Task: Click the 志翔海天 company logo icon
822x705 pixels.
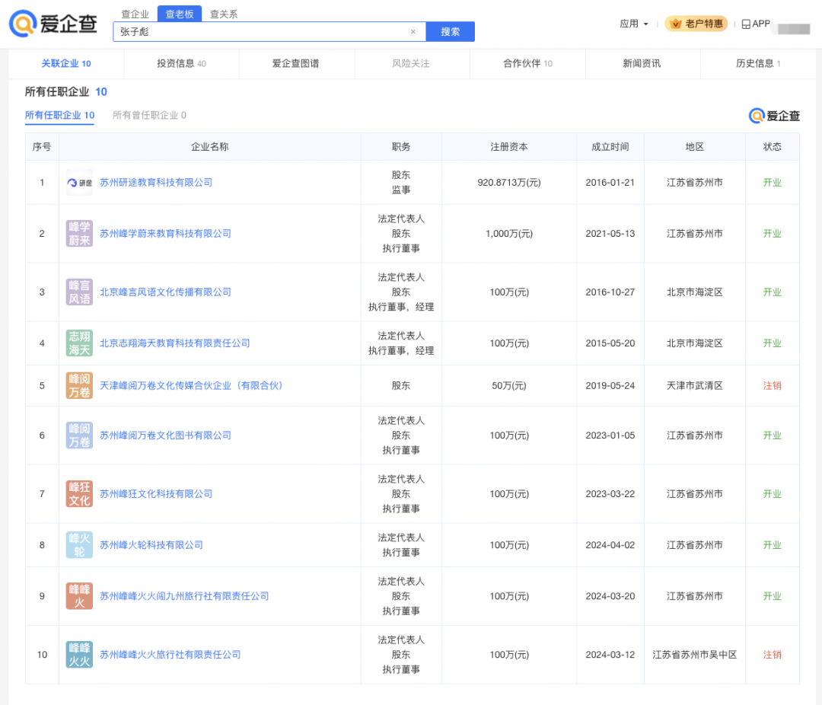Action: point(79,343)
